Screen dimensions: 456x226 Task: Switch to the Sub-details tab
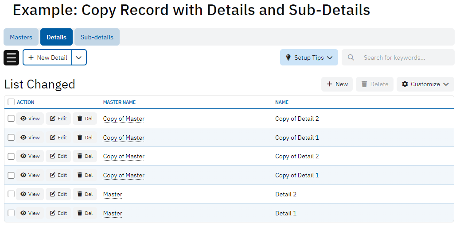click(x=97, y=37)
